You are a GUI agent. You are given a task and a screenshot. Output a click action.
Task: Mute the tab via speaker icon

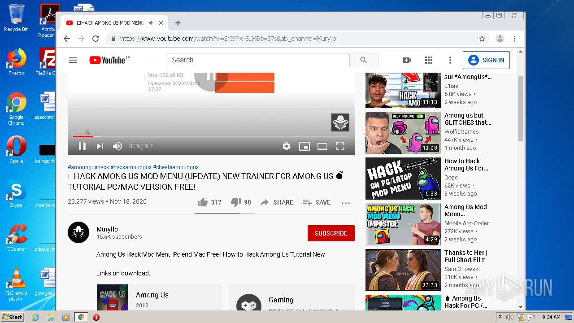coord(152,23)
